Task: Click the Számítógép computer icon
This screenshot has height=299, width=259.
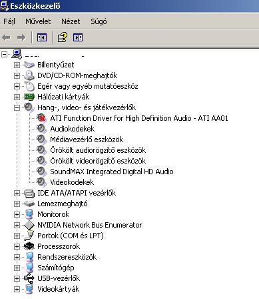Action: pos(29,268)
